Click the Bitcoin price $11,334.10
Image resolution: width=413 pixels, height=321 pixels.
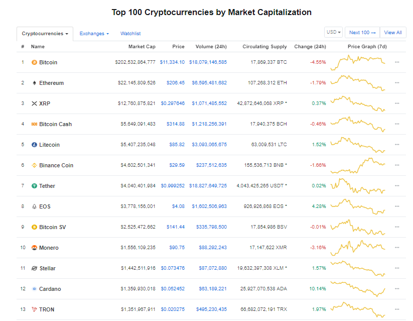(172, 62)
